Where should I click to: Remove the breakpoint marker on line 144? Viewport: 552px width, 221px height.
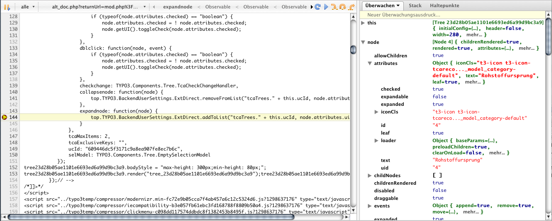5,117
